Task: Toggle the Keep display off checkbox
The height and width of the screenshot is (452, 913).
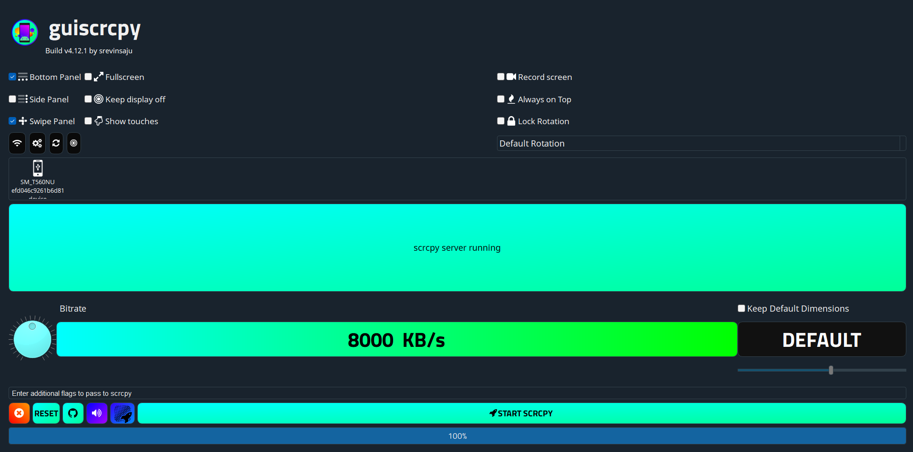Action: coord(88,99)
